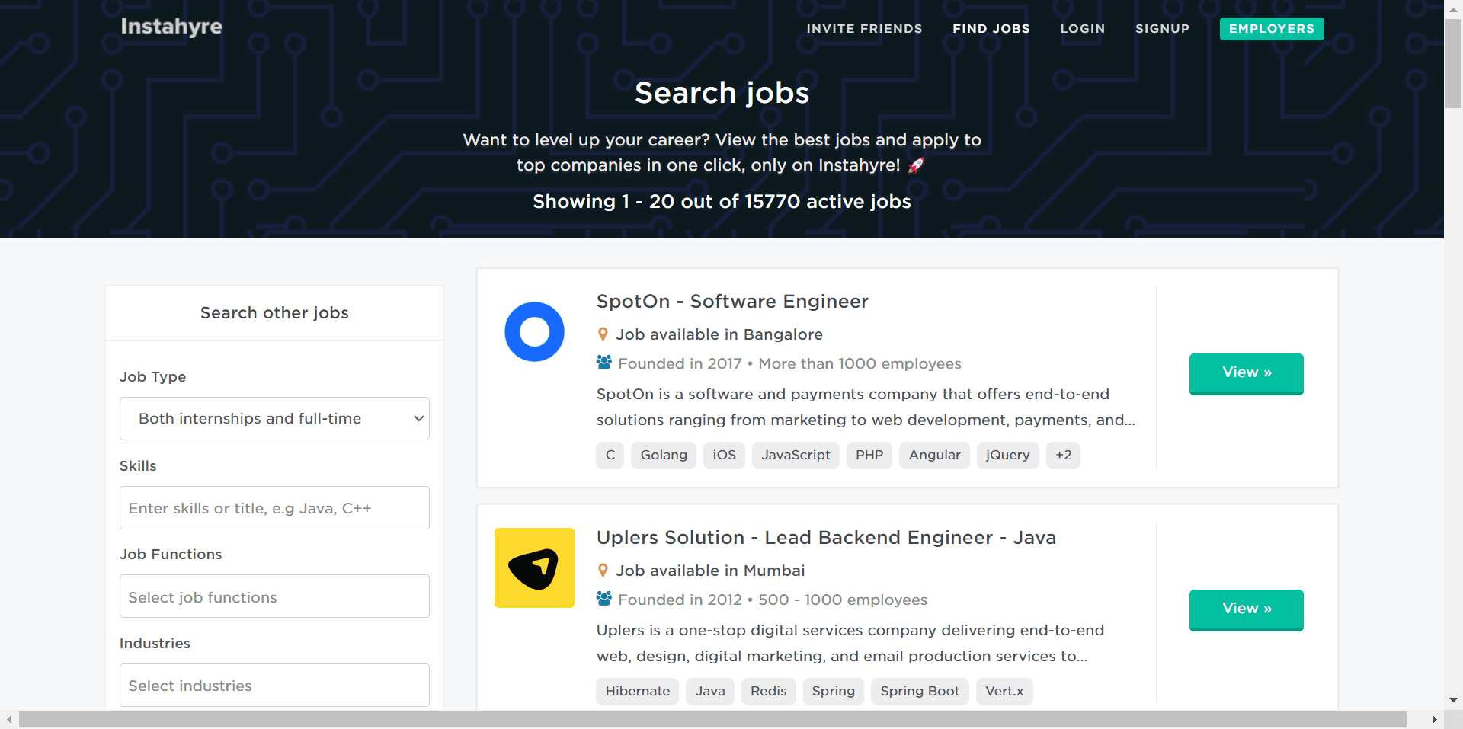This screenshot has height=729, width=1463.
Task: Open the Select job functions field
Action: click(x=274, y=596)
